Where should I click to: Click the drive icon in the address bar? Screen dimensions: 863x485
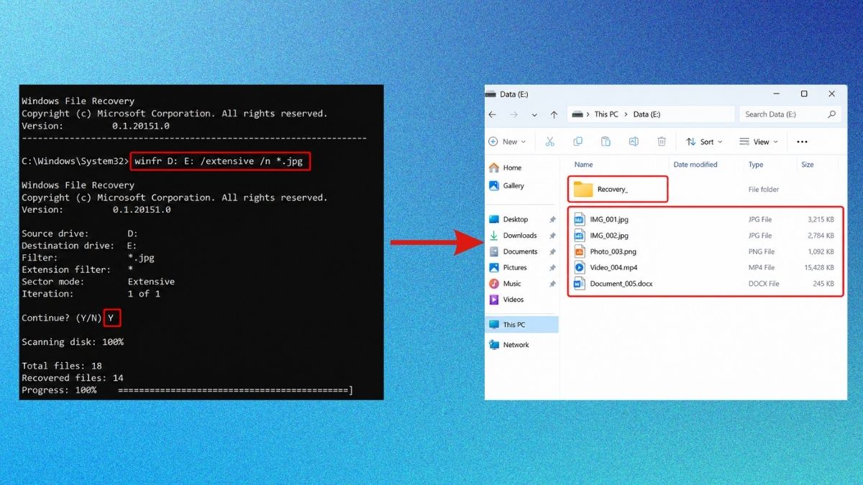coord(577,114)
